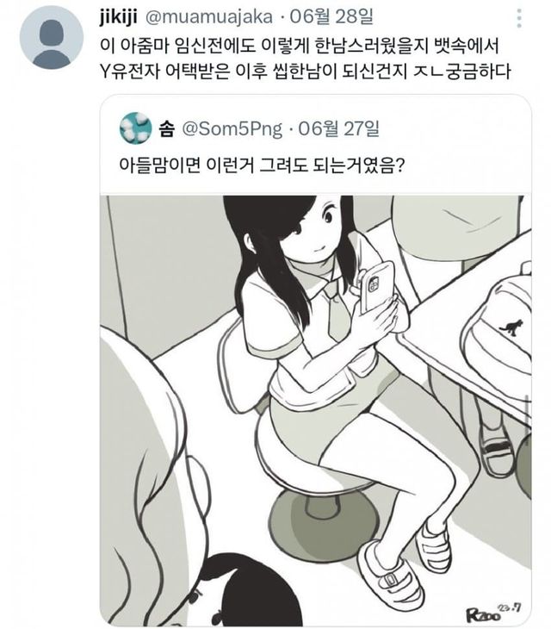Click the Rzoo artist signature on the image
This screenshot has height=629, width=551.
(x=493, y=611)
